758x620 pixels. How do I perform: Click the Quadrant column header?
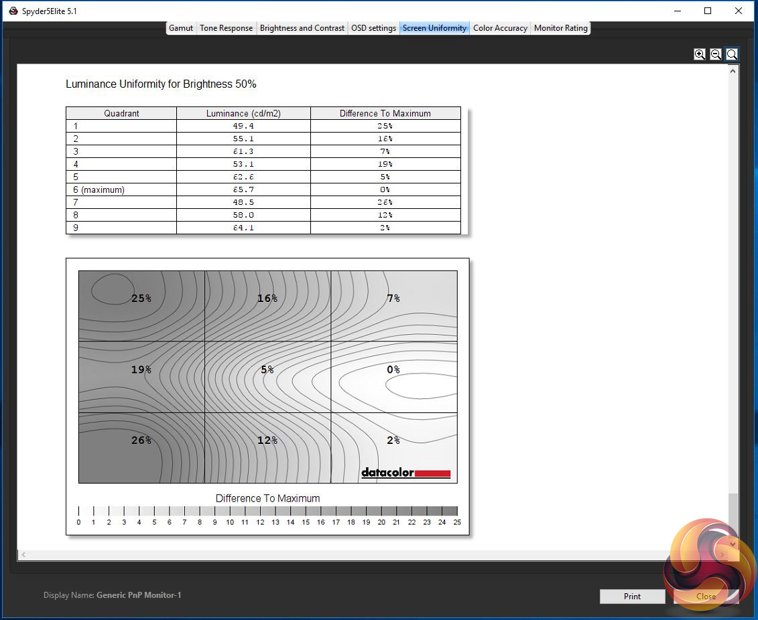point(121,113)
